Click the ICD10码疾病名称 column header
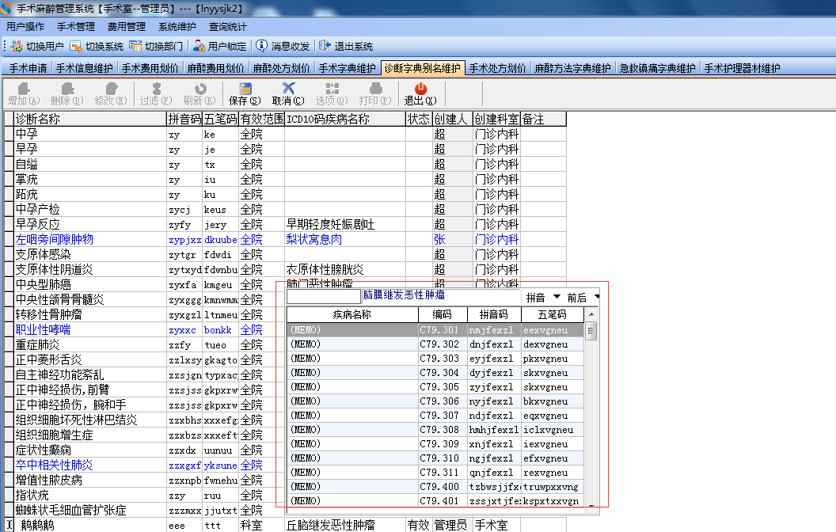This screenshot has width=836, height=532. point(345,119)
